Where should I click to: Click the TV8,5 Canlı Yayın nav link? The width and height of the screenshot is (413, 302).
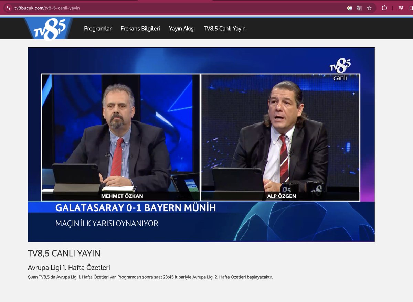click(x=224, y=29)
